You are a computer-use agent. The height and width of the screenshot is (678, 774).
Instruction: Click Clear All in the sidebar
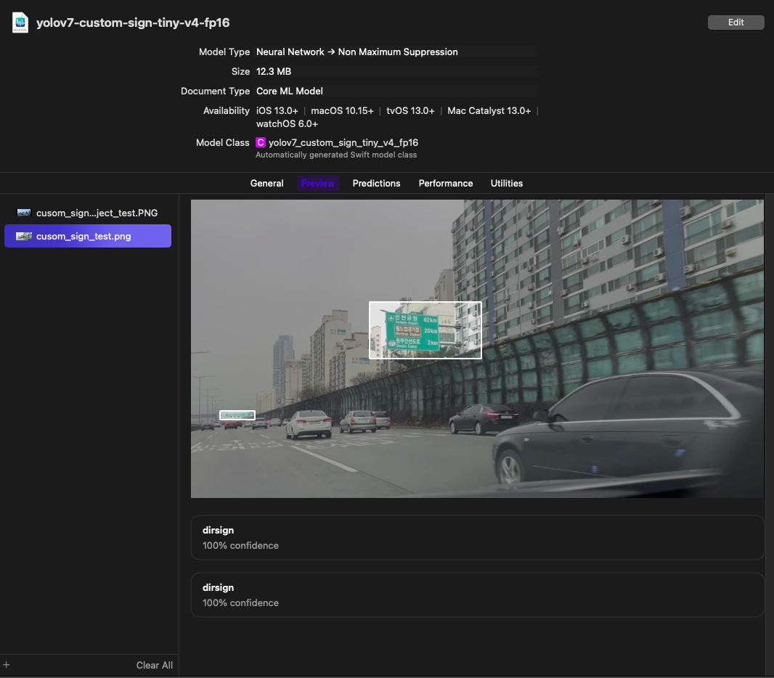coord(155,665)
